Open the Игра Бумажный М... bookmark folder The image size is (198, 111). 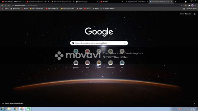[68, 9]
